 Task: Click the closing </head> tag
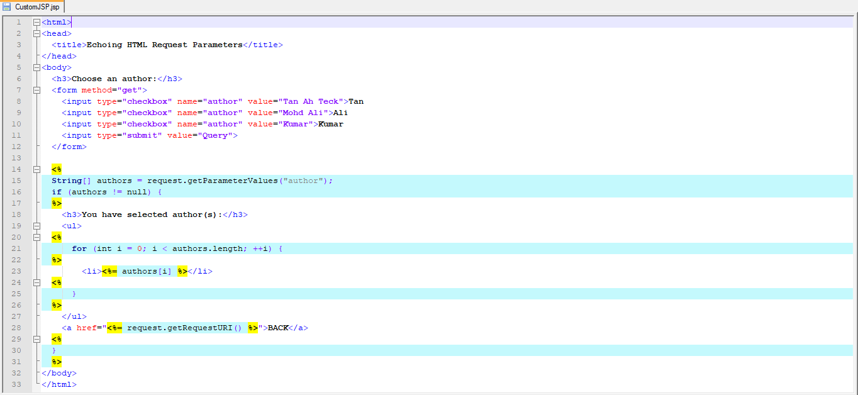tap(59, 56)
